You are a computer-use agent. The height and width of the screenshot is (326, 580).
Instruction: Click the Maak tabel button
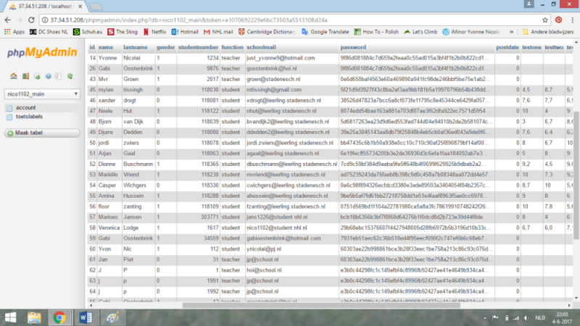[42, 133]
